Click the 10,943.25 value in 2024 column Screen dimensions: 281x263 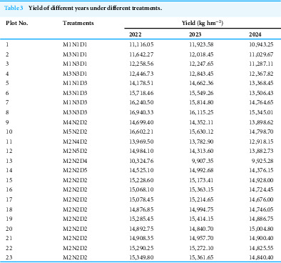(x=261, y=44)
